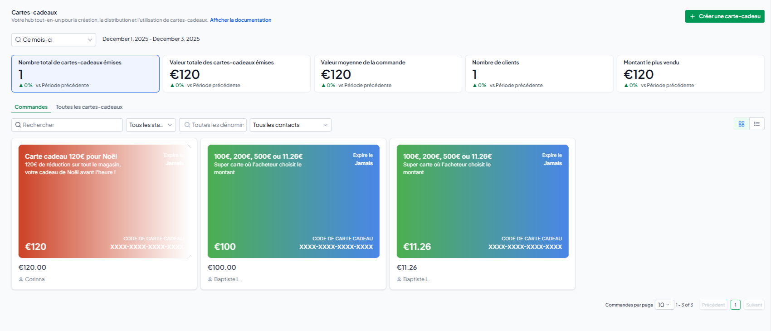The height and width of the screenshot is (331, 771).
Task: Select the Nombre de clients stat card
Action: (539, 73)
